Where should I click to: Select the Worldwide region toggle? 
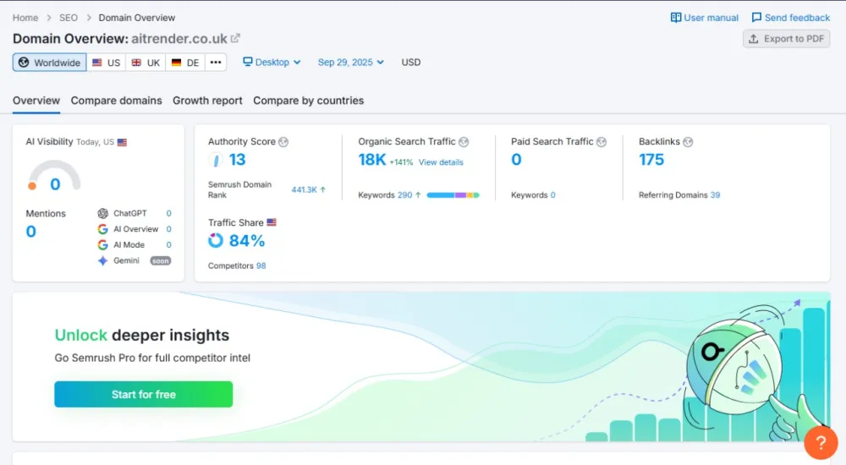pos(49,63)
